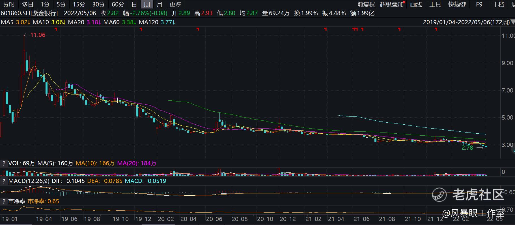Click the red event marker above 19-12
Image resolution: width=515 pixels, height=225 pixels.
(141, 29)
